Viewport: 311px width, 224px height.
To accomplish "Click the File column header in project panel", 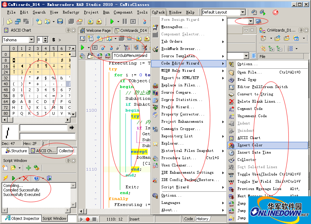I will pyautogui.click(x=281, y=57).
